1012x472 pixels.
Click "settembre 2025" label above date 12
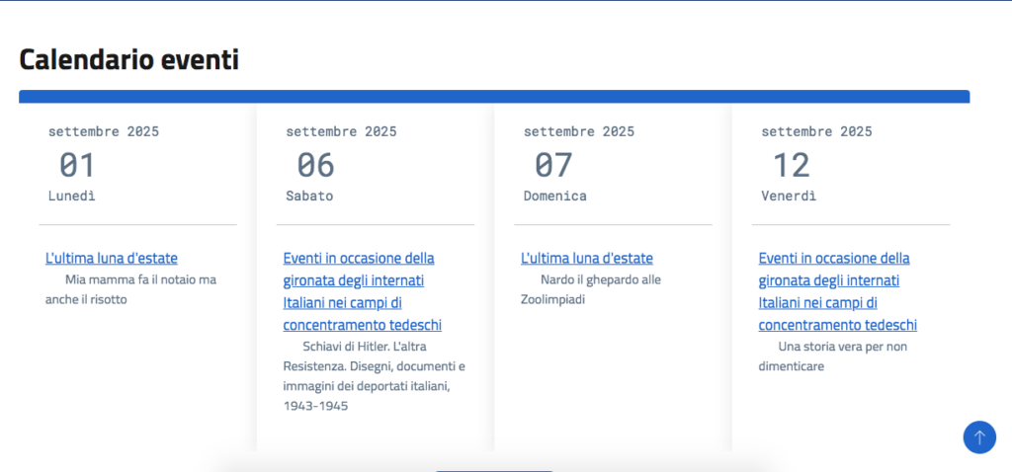[816, 131]
